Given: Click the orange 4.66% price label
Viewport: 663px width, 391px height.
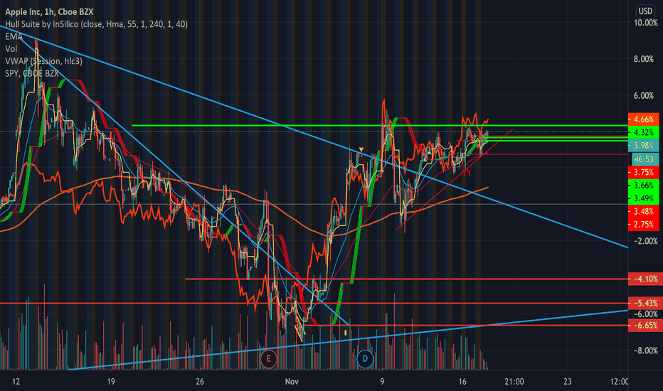Looking at the screenshot, I should point(643,119).
